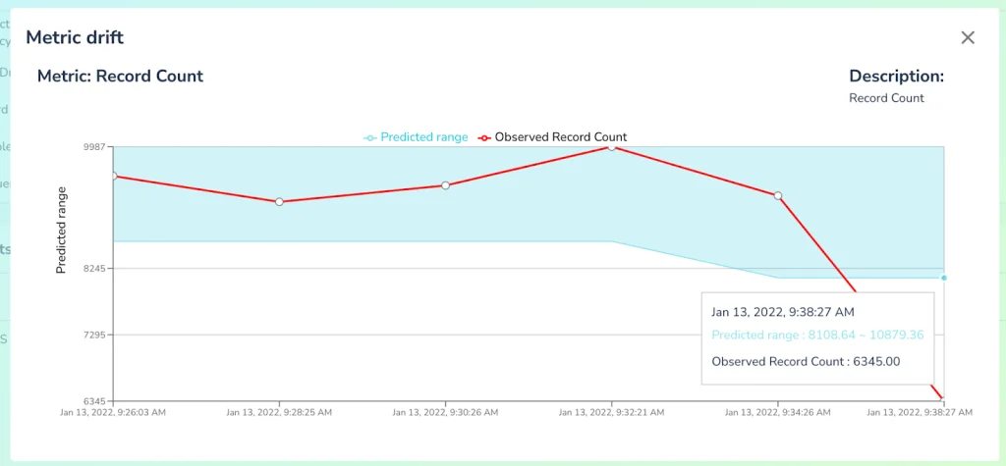
Task: Select the peak data point at 9:32:21 AM
Action: [x=611, y=147]
